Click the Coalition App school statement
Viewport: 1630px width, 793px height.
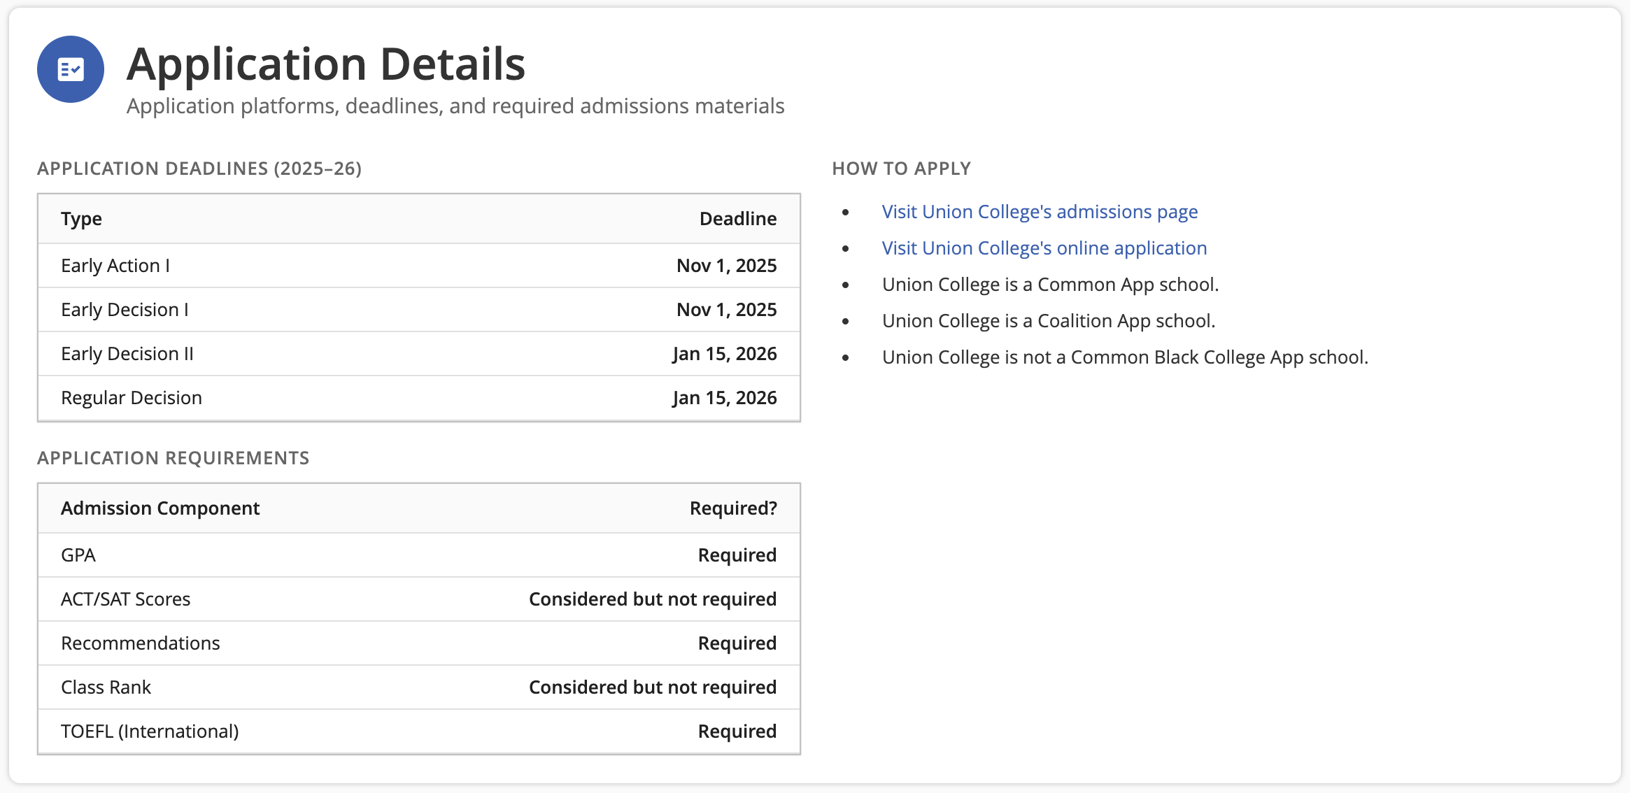click(1049, 321)
